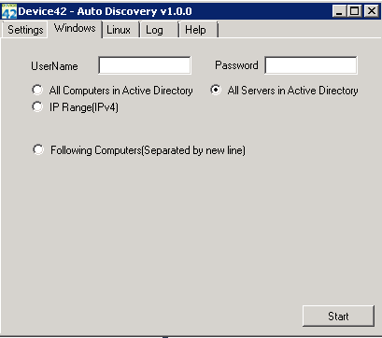This screenshot has height=338, width=382.
Task: Click the Password label text
Action: (236, 65)
